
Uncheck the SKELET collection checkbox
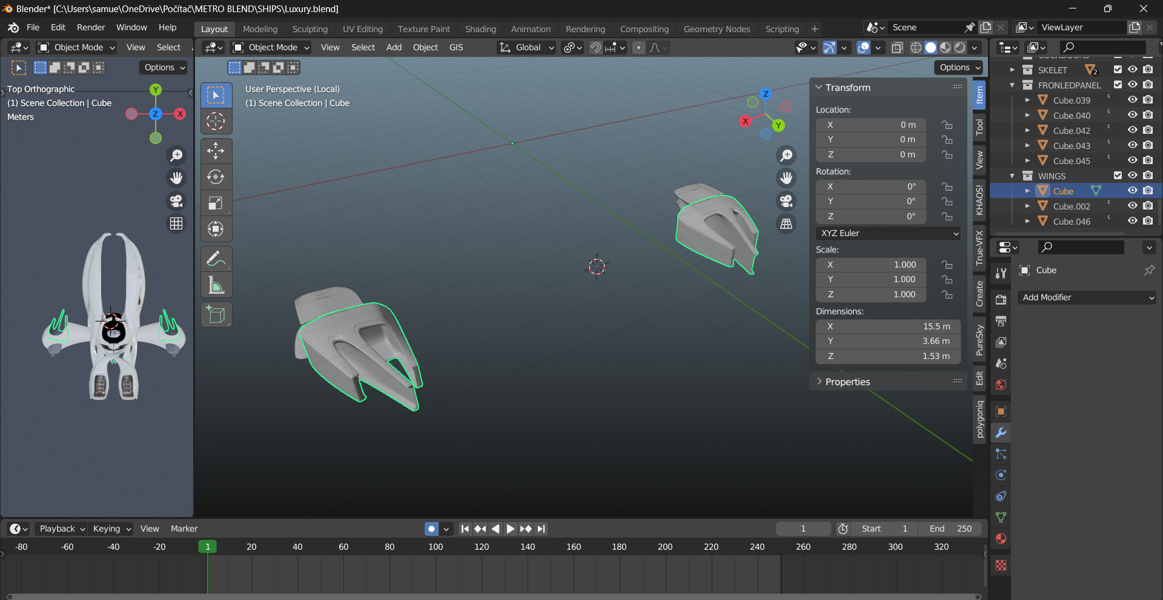tap(1118, 70)
